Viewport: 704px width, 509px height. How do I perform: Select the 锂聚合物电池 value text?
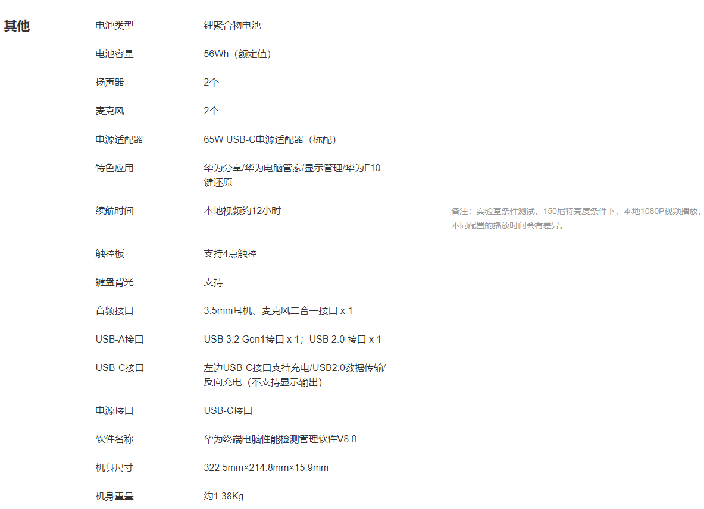tap(232, 26)
